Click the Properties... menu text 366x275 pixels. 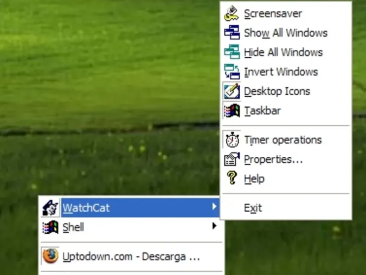coord(273,159)
